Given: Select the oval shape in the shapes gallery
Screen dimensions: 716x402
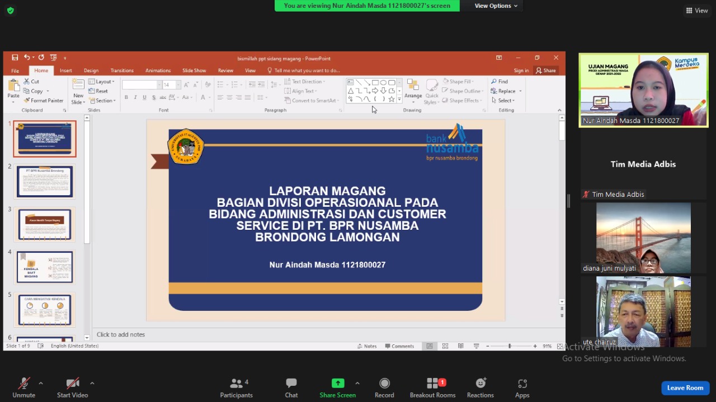Looking at the screenshot, I should [383, 82].
